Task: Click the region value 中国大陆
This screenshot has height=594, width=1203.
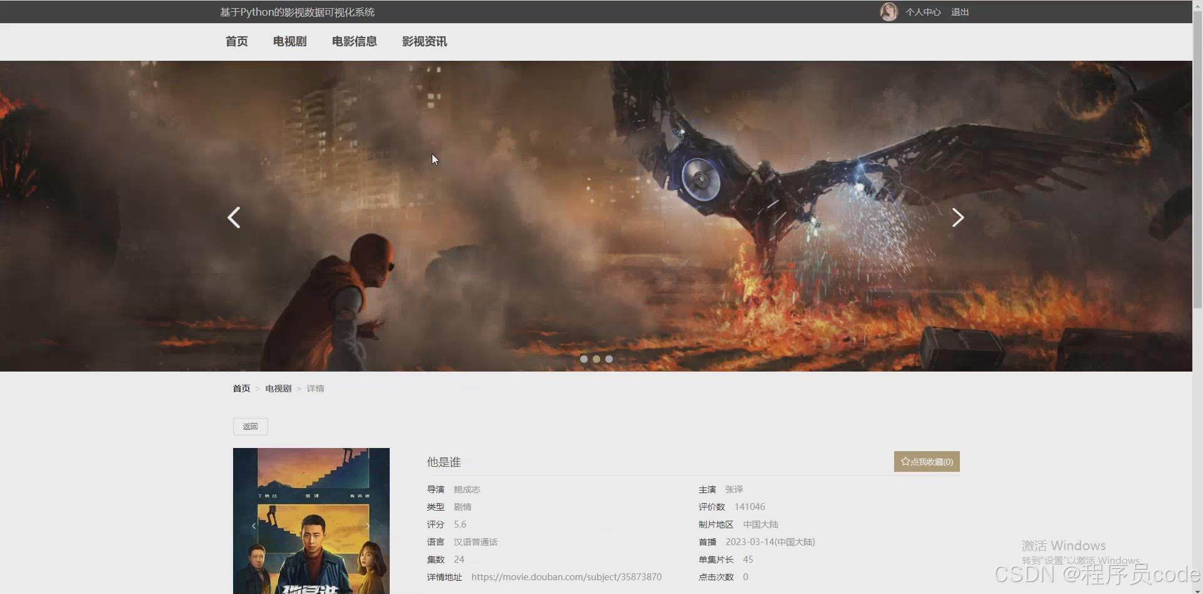Action: 761,524
